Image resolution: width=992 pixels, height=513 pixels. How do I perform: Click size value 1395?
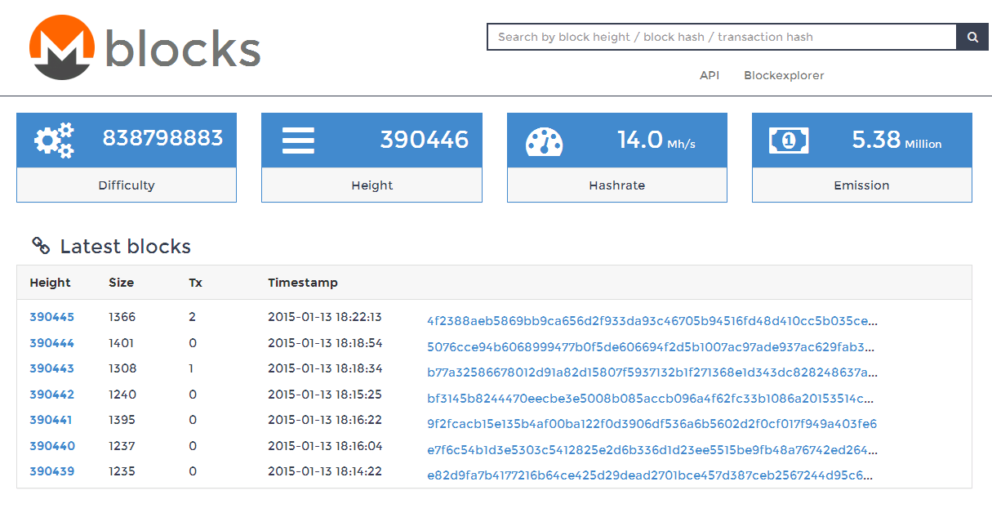tap(122, 420)
